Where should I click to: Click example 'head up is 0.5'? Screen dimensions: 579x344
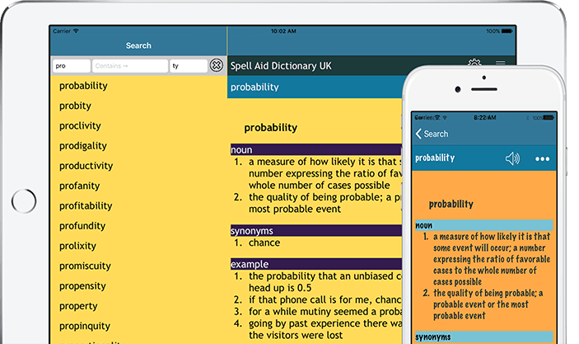pyautogui.click(x=280, y=288)
